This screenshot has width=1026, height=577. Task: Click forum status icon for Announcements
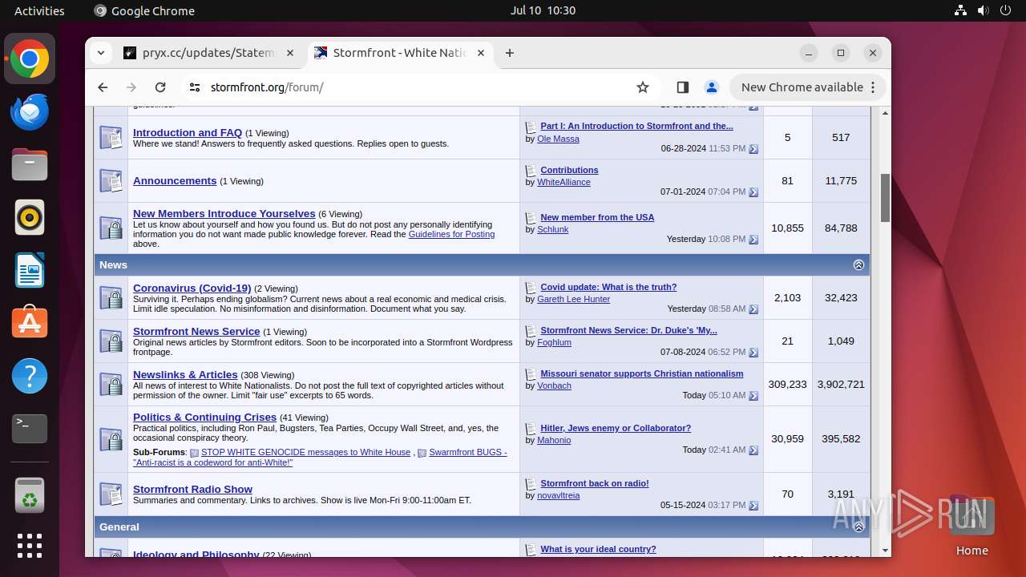coord(111,181)
